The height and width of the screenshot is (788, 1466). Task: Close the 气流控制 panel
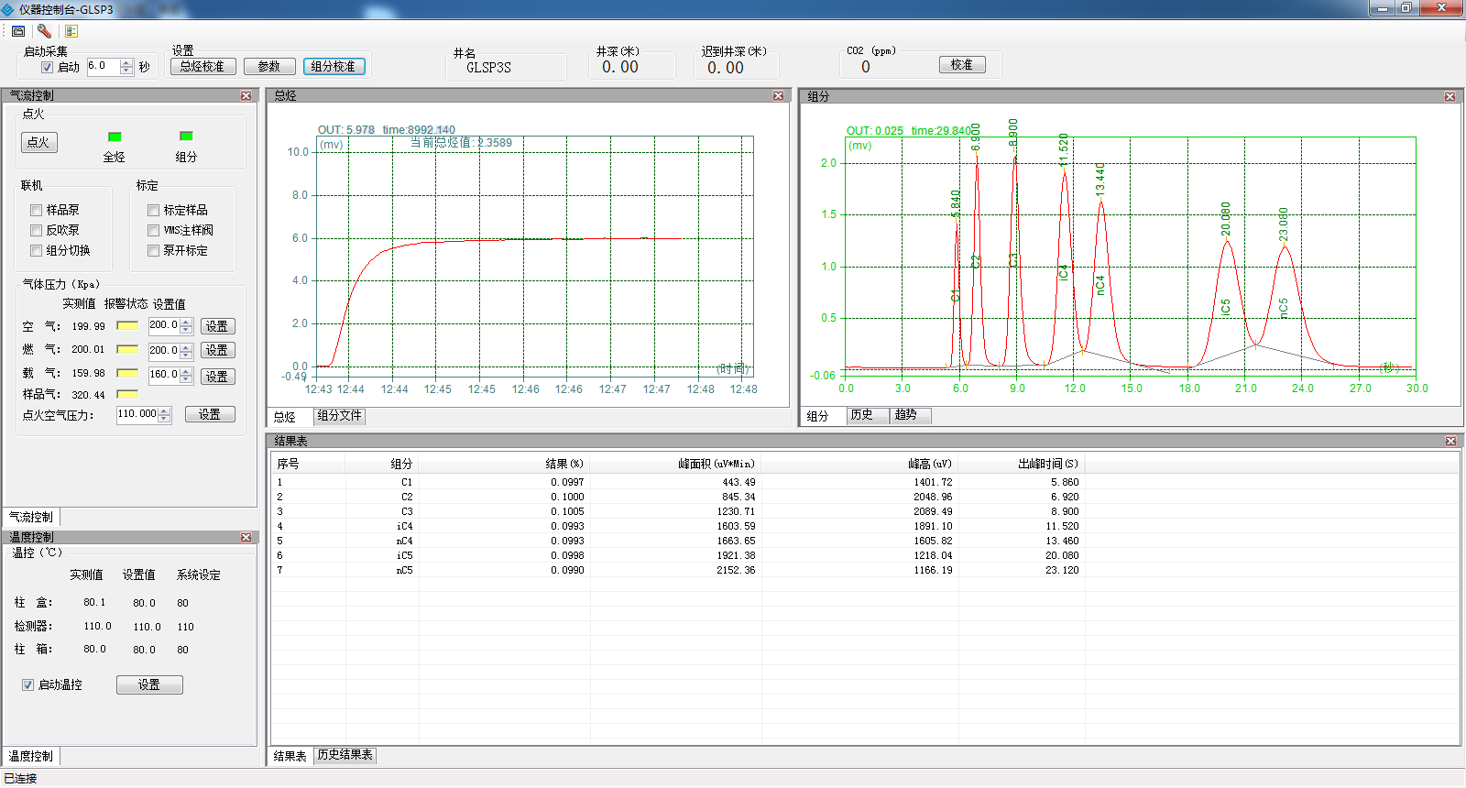246,95
